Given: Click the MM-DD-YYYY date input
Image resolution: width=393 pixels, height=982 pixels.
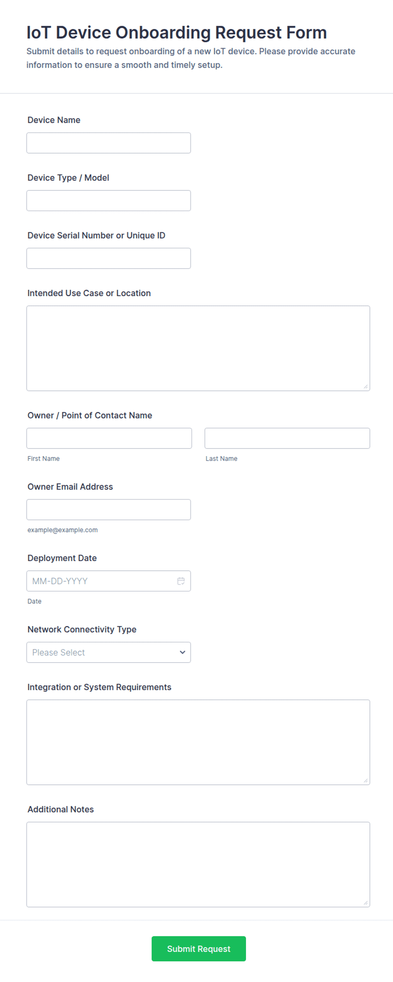Looking at the screenshot, I should click(109, 581).
